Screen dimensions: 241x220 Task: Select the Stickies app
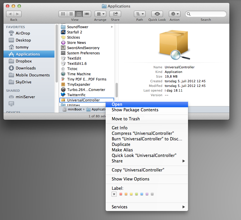87,37
